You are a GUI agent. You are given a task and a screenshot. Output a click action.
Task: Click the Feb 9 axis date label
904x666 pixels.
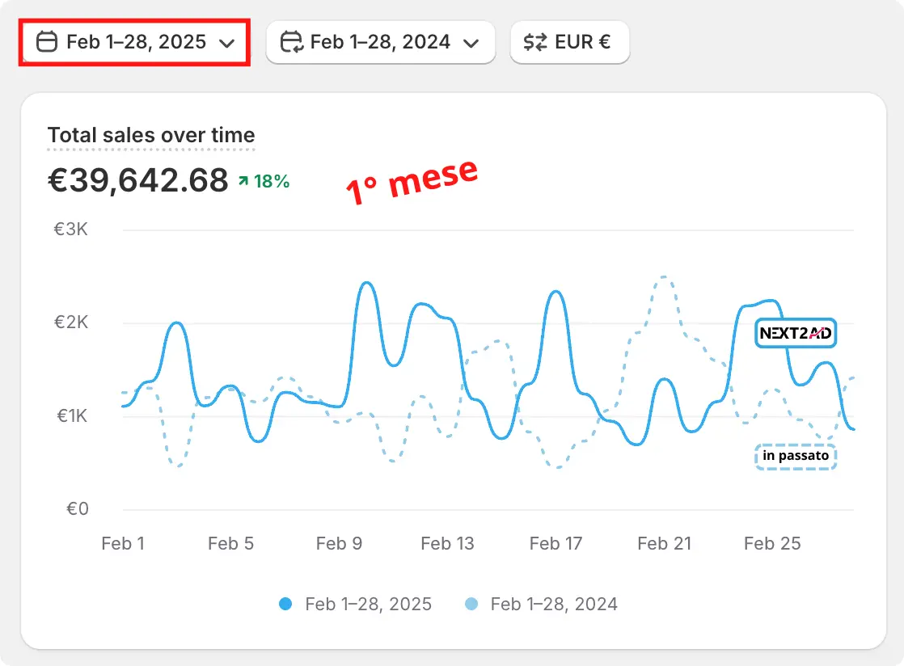[339, 544]
